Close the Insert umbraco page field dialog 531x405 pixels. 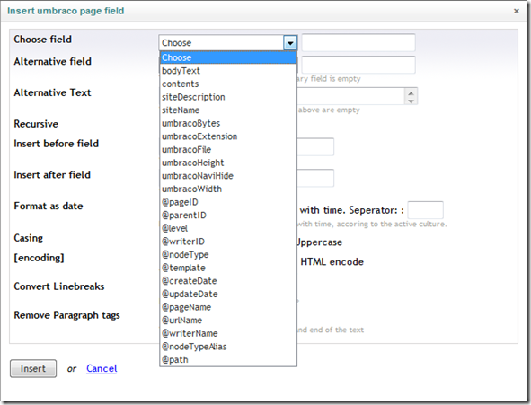pyautogui.click(x=516, y=11)
